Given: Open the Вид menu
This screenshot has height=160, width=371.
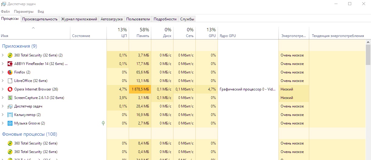Looking at the screenshot, I should tap(41, 12).
